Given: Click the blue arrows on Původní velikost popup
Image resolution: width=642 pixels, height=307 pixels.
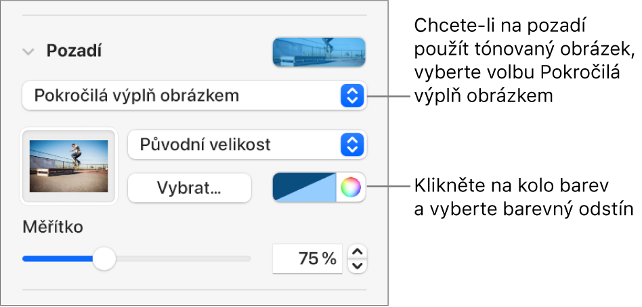Looking at the screenshot, I should [x=351, y=144].
